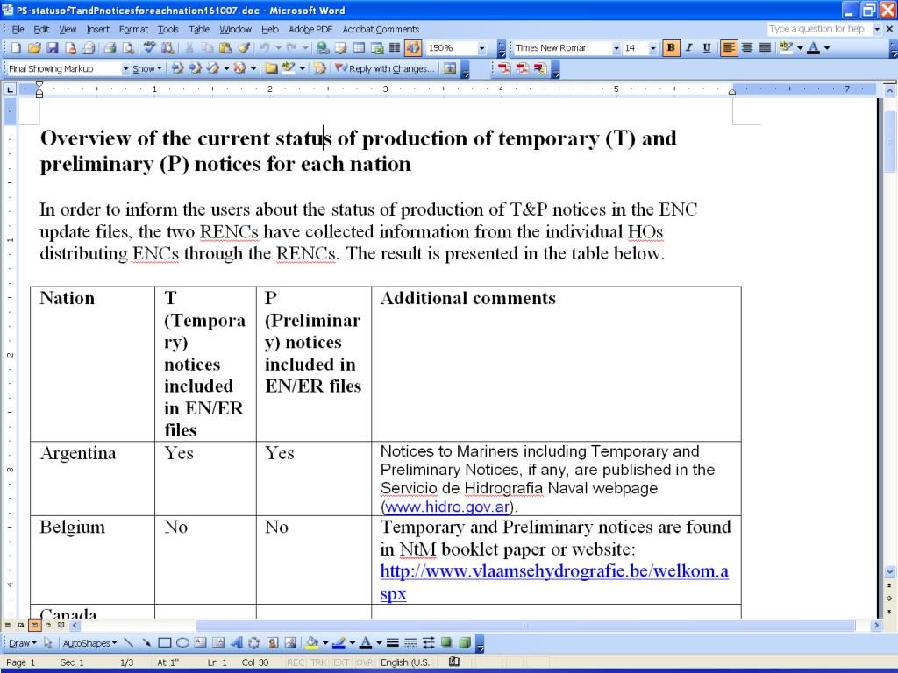
Task: Click the Font Color swatch on the Formatting toolbar
Action: (x=813, y=48)
